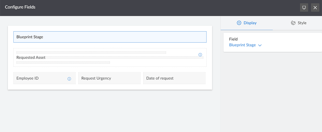The image size is (322, 132).
Task: Select the Date of request field box
Action: coord(174,78)
